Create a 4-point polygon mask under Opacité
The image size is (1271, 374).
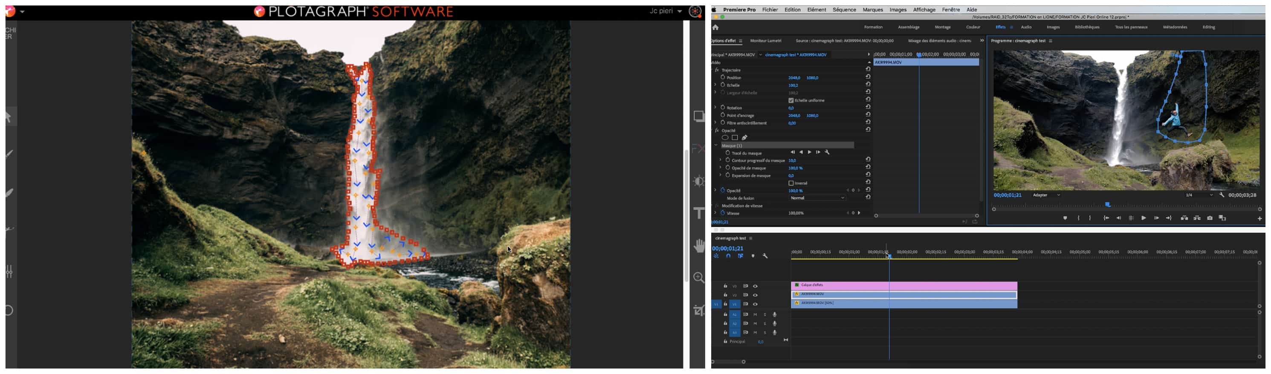tap(735, 138)
